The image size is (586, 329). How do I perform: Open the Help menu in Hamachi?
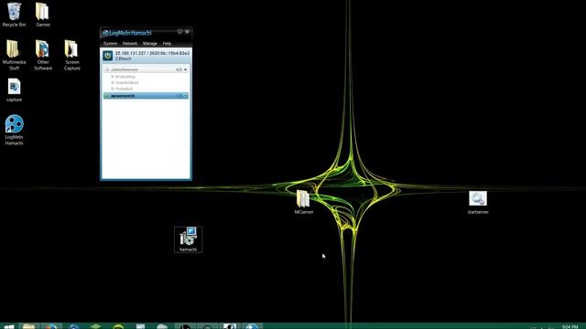(x=167, y=44)
